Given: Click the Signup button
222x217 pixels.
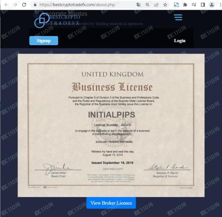Looking at the screenshot, I should tap(44, 41).
